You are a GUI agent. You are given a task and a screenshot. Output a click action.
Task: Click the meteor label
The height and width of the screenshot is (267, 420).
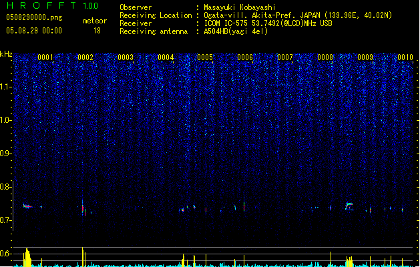tap(95, 21)
